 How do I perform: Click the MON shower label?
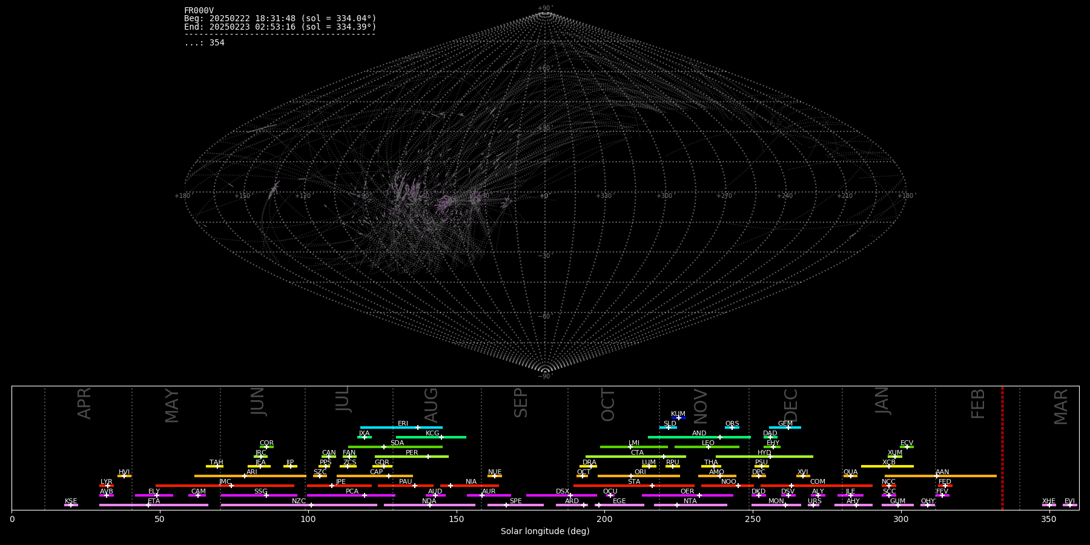click(776, 501)
